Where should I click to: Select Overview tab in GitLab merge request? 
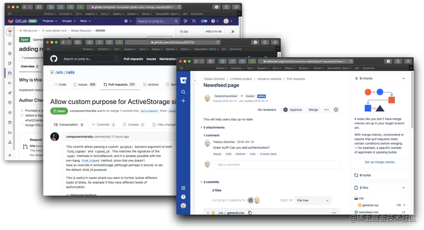click(29, 66)
